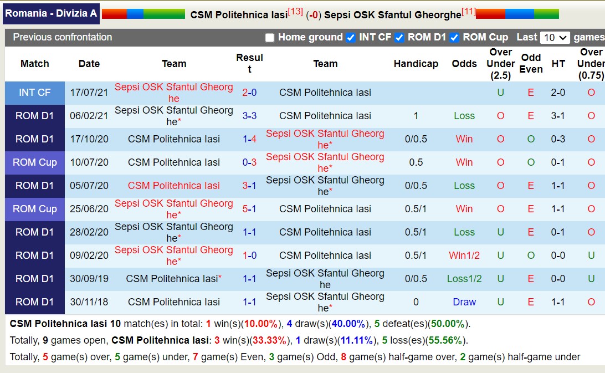The width and height of the screenshot is (605, 373).
Task: Open the 3-3 result from 06/02/21
Action: [x=249, y=116]
